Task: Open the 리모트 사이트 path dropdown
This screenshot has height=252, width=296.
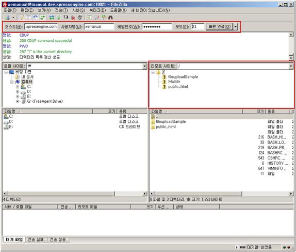Action: pos(291,66)
